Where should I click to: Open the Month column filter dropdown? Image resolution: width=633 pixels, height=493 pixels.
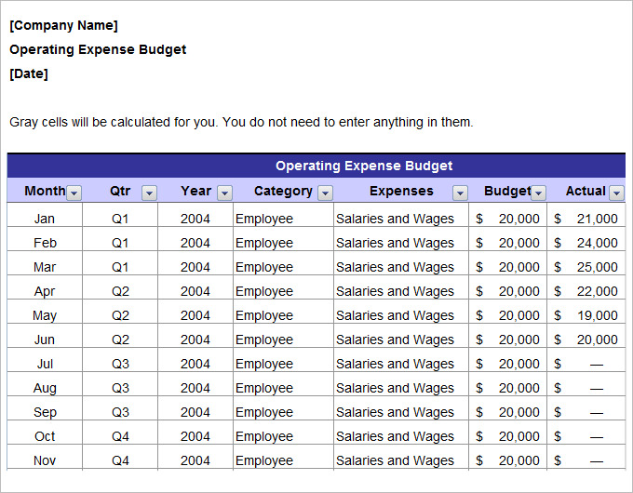point(74,193)
